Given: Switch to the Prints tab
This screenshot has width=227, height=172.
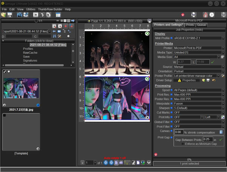Looking at the screenshot, I should pos(190,25).
